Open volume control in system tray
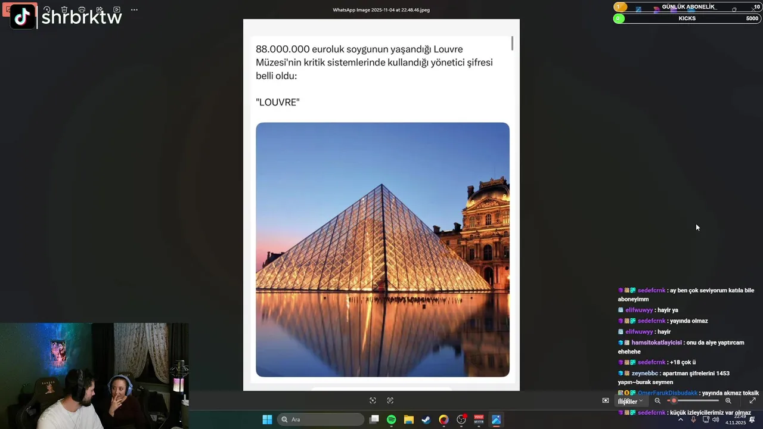This screenshot has height=429, width=763. [716, 419]
